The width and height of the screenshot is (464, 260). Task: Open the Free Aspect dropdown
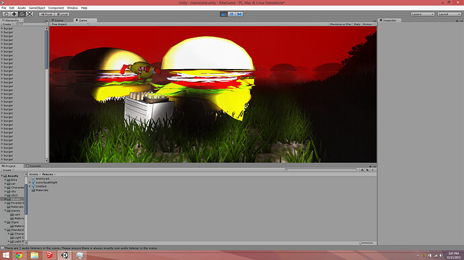pos(69,24)
